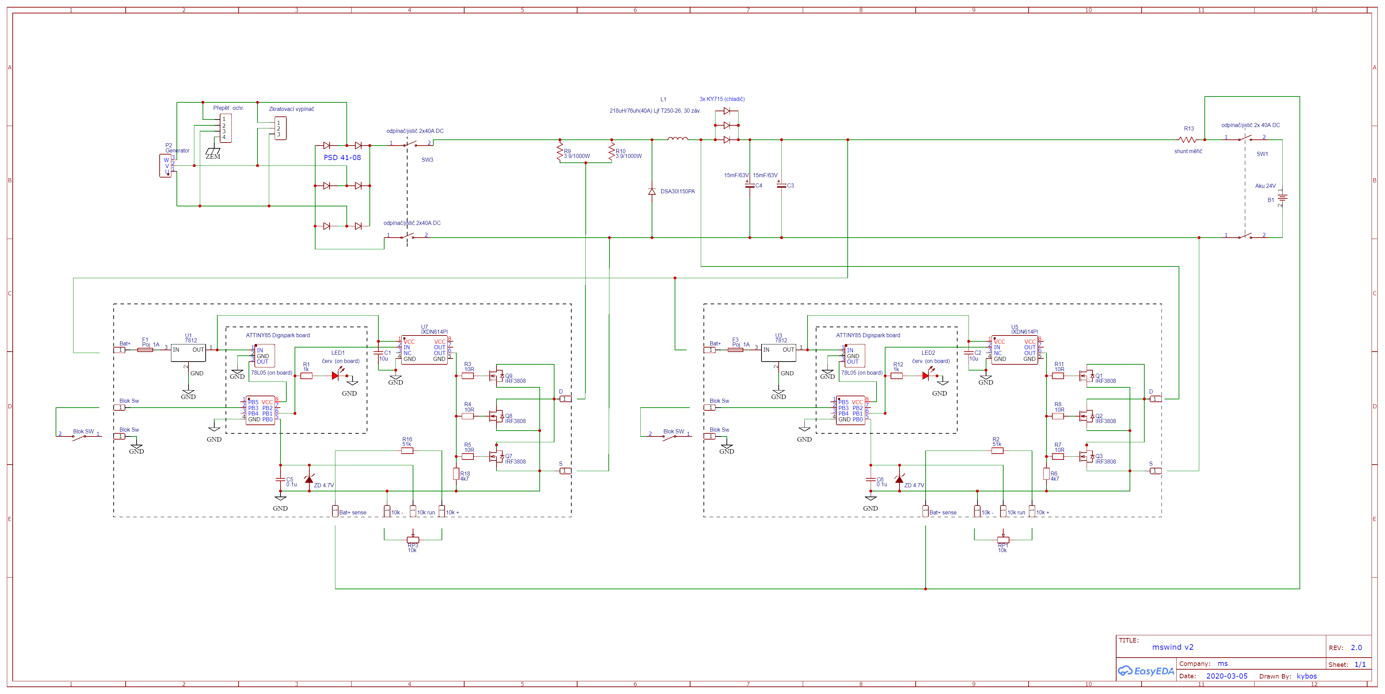Click the RP3 10k potentiometer
1385x694 pixels.
click(413, 540)
